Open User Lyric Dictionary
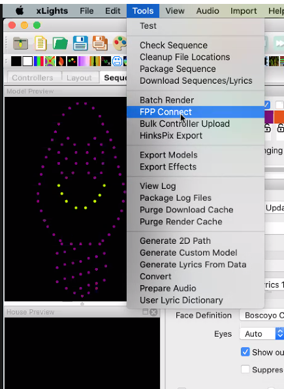The image size is (284, 389). tap(195, 300)
